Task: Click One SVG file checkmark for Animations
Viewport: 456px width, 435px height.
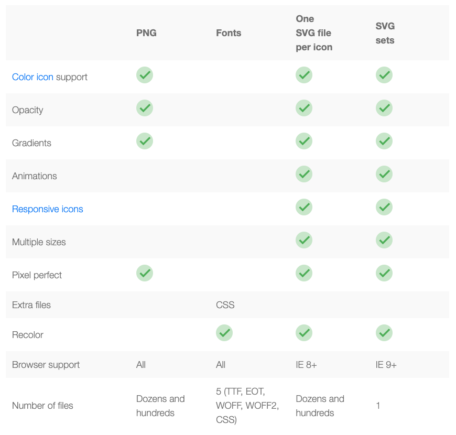Action: tap(304, 174)
